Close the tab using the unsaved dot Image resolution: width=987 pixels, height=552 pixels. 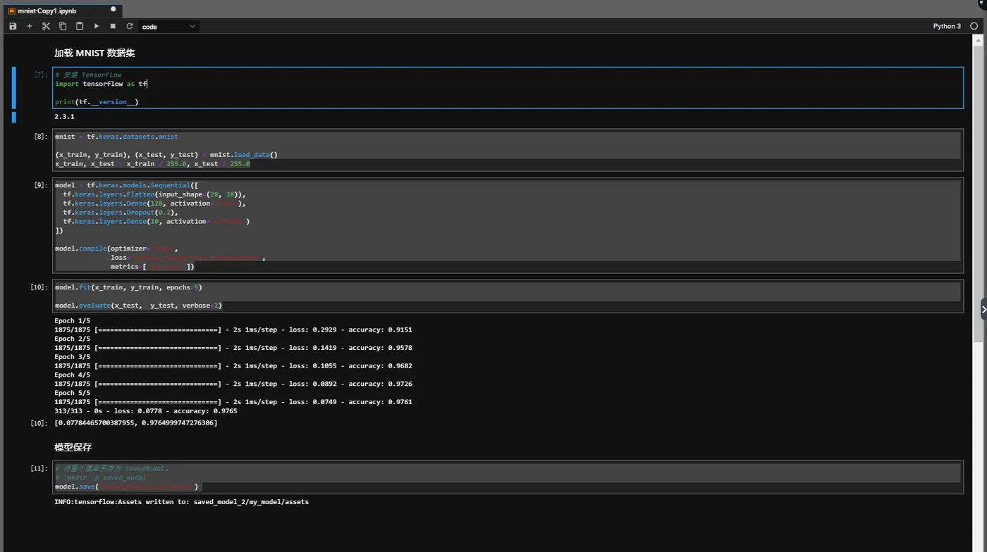114,10
